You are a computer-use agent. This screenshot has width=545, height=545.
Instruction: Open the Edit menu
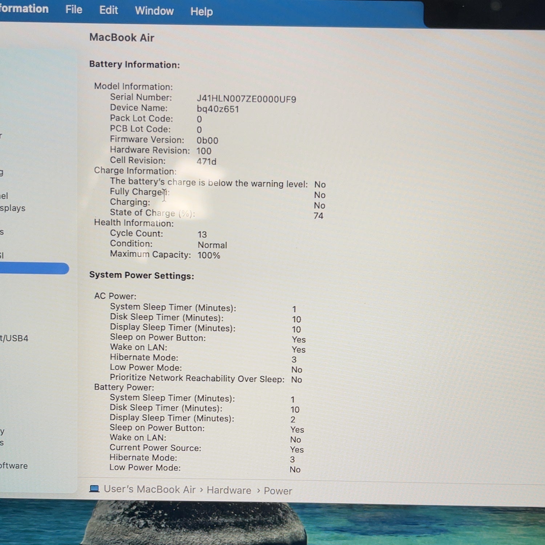[x=109, y=10]
